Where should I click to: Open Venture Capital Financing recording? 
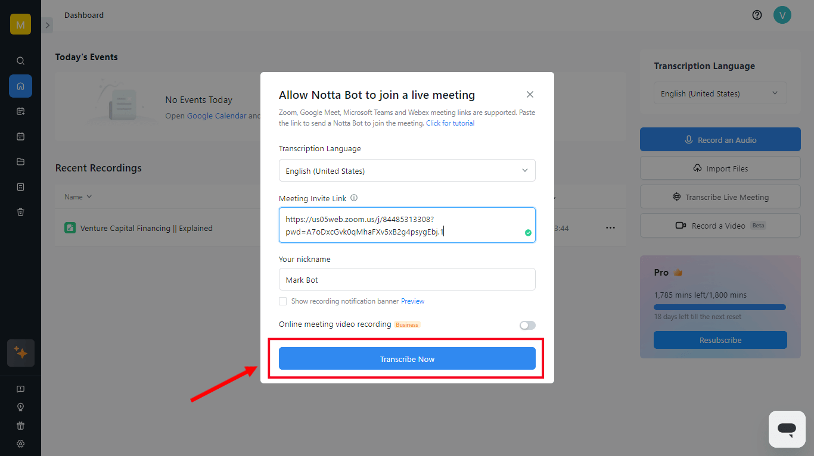click(147, 228)
